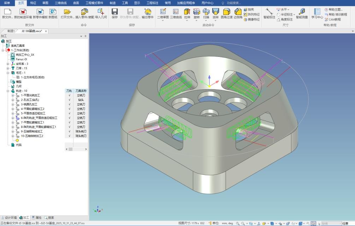Open the 智能测量 measuring tool
The height and width of the screenshot is (226, 355).
click(x=302, y=12)
